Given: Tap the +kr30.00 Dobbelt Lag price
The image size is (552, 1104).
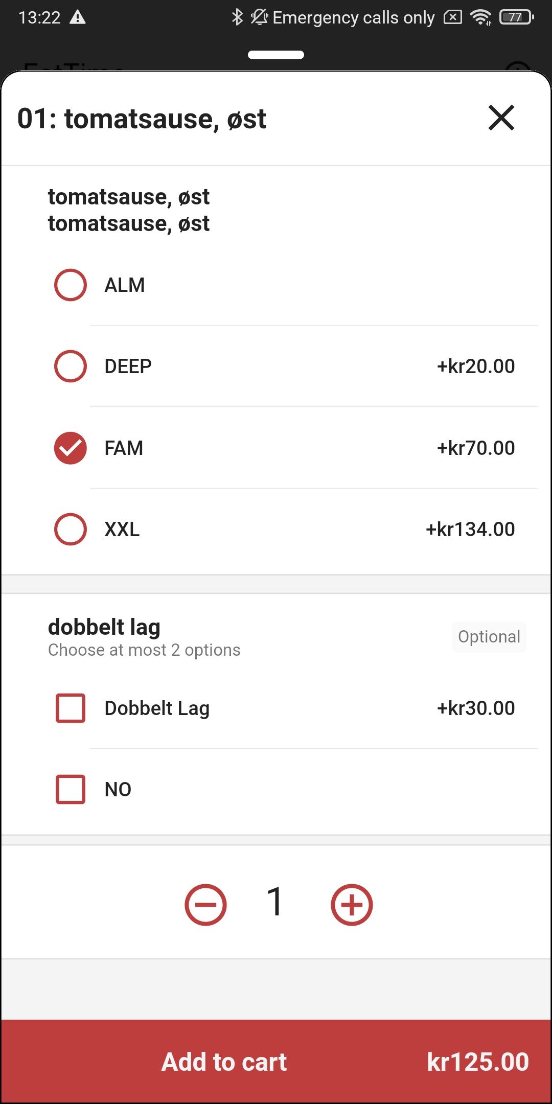Looking at the screenshot, I should [476, 708].
